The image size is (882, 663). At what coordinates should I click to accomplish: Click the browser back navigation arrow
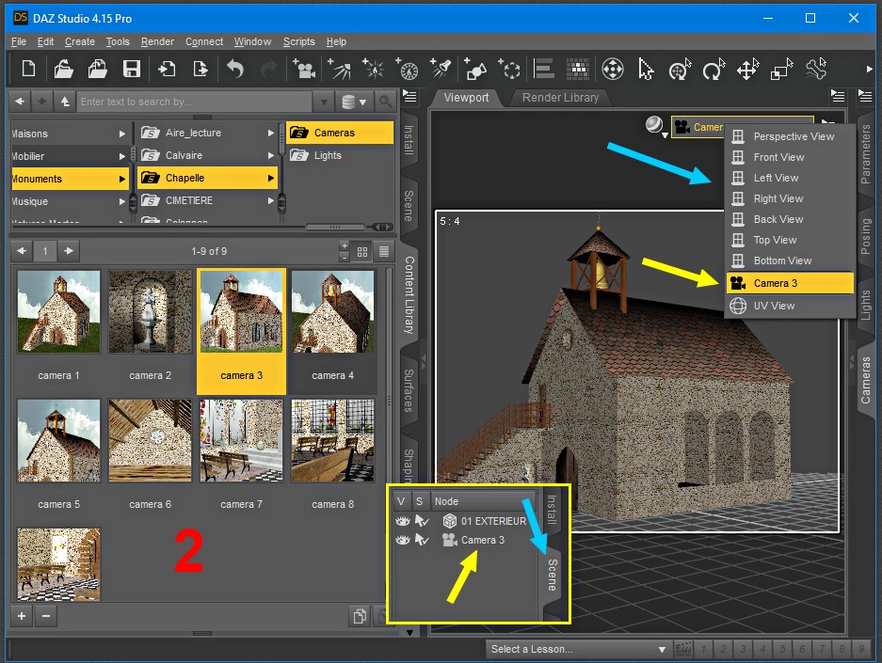(x=20, y=102)
